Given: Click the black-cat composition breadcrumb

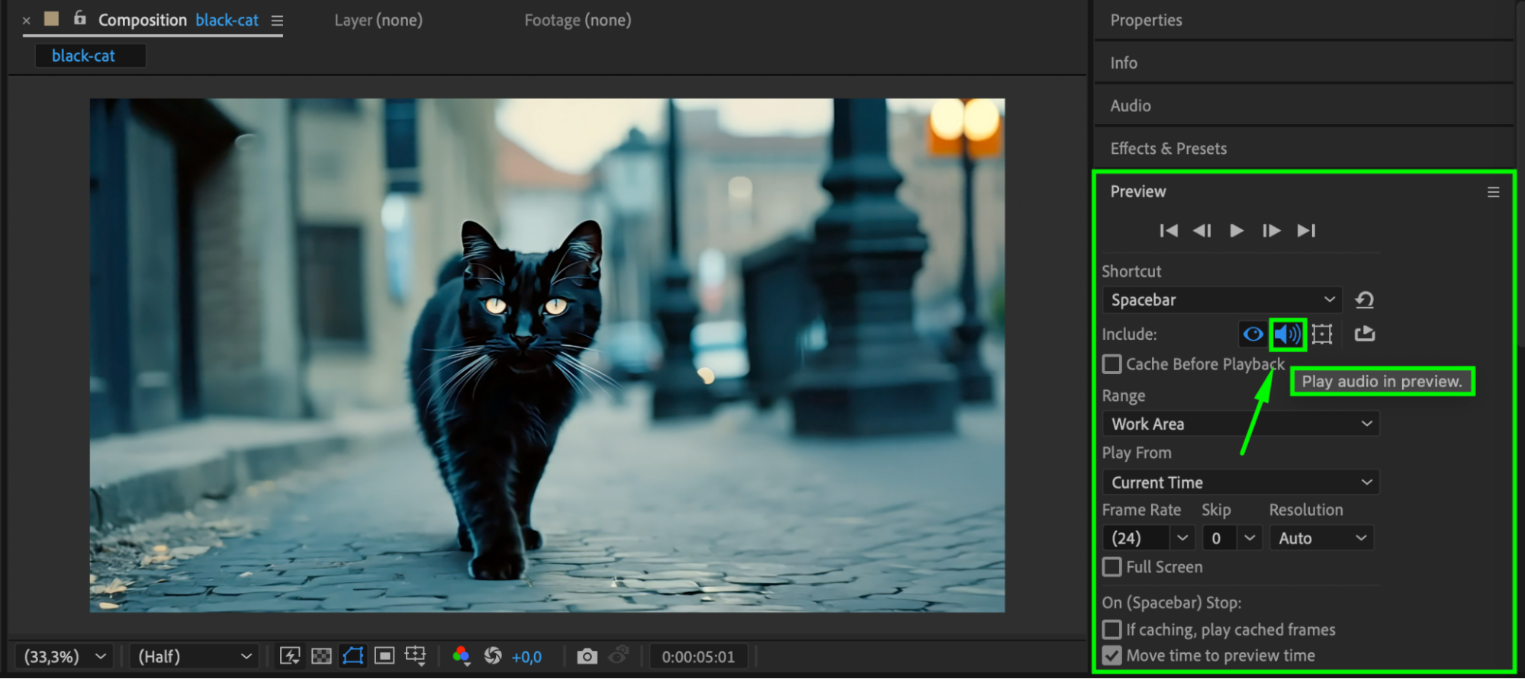Looking at the screenshot, I should [x=83, y=56].
